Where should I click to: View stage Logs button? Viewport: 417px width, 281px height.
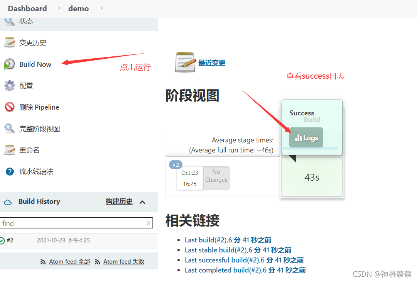(306, 137)
